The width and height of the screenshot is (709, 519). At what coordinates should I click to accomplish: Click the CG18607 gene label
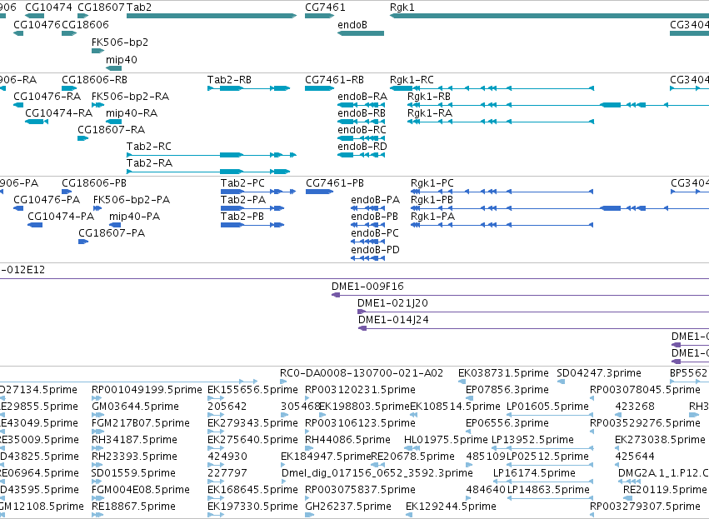pyautogui.click(x=101, y=7)
